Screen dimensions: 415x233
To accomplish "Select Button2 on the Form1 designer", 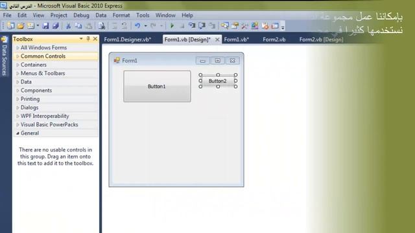I will [218, 81].
